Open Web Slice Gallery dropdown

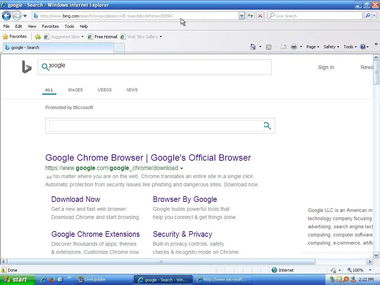(141, 37)
